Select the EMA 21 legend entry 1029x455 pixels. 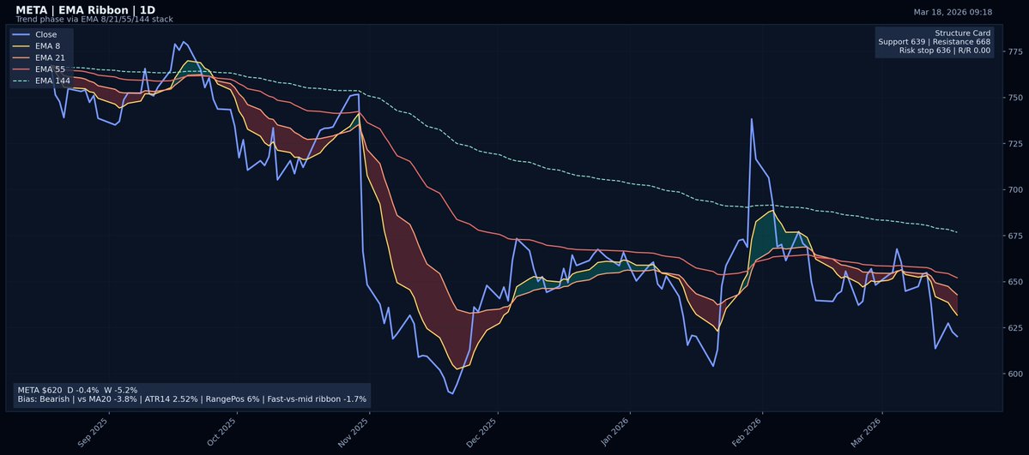[39, 57]
